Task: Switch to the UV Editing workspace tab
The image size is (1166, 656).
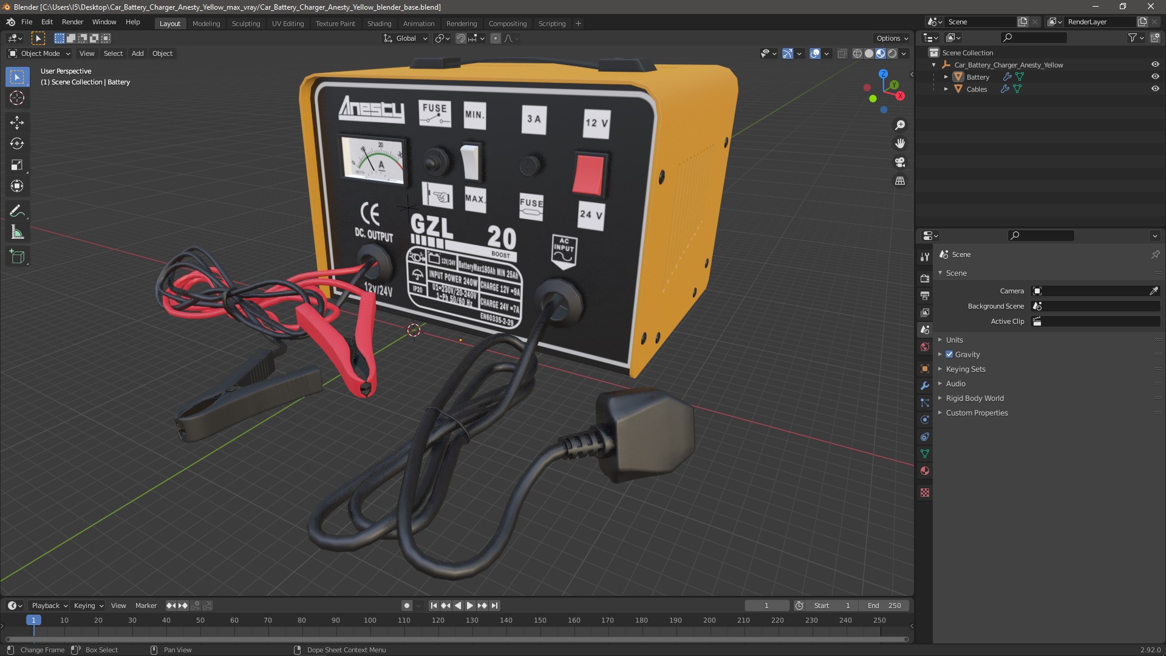Action: click(288, 23)
